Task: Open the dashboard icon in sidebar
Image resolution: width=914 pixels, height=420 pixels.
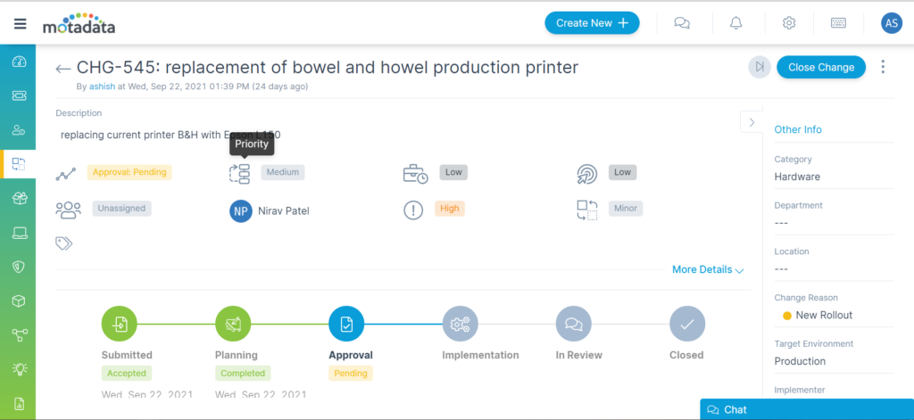Action: click(19, 62)
